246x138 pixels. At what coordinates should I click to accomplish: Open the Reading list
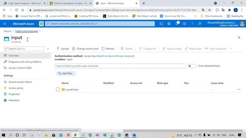point(235,16)
